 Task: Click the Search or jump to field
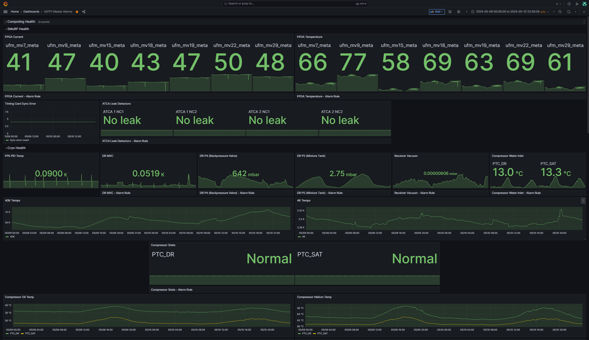click(x=294, y=4)
